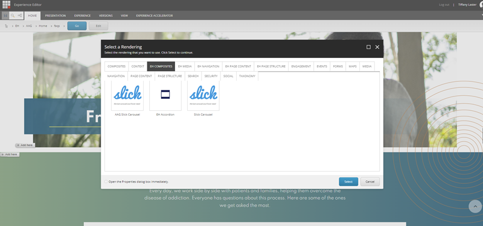
Task: Maximize the Select a Rendering dialog
Action: (x=368, y=47)
